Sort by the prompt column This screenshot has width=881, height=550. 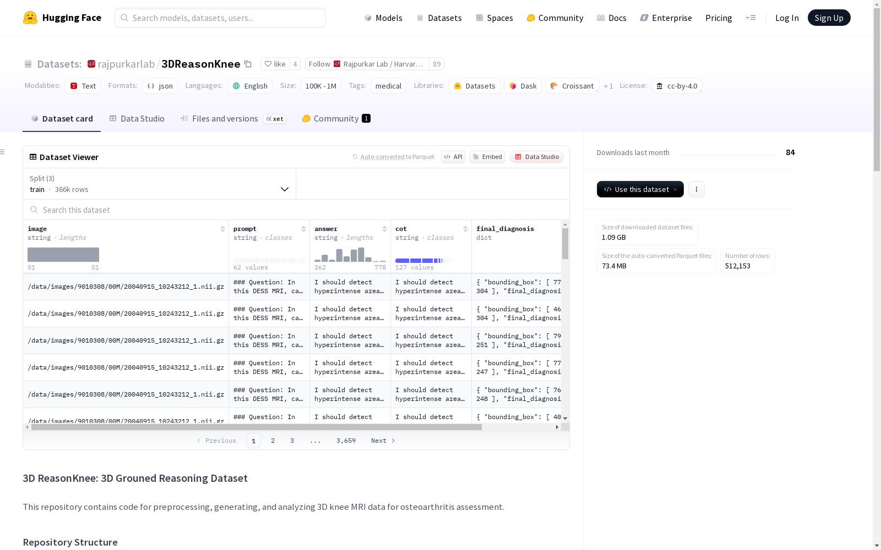point(303,229)
